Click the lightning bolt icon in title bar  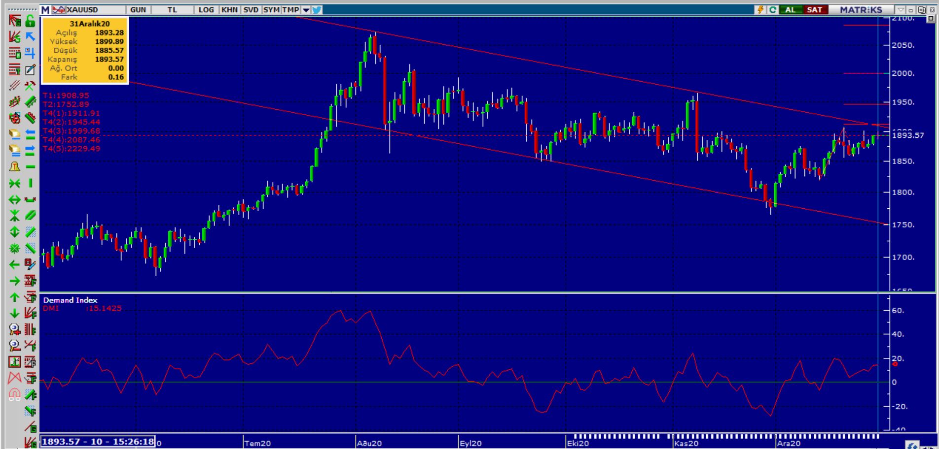(760, 9)
